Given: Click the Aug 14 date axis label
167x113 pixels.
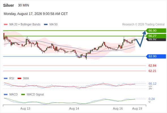Looking at the screenshot, I should pos(74,108).
